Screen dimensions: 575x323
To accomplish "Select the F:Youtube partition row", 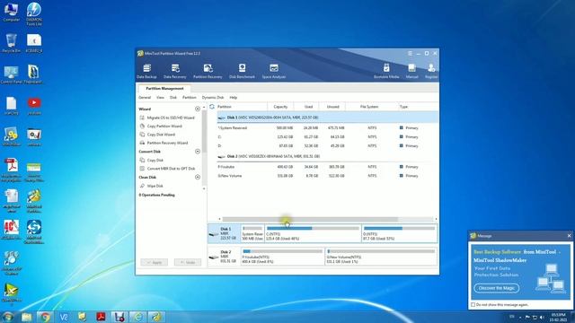I will (327, 167).
